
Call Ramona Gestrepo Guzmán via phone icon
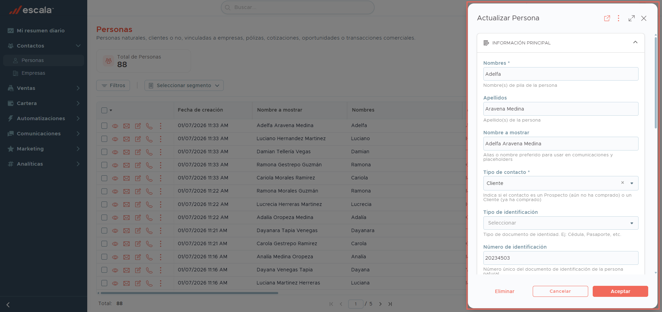[149, 165]
